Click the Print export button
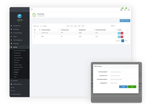This screenshot has width=146, height=104. coord(83,26)
